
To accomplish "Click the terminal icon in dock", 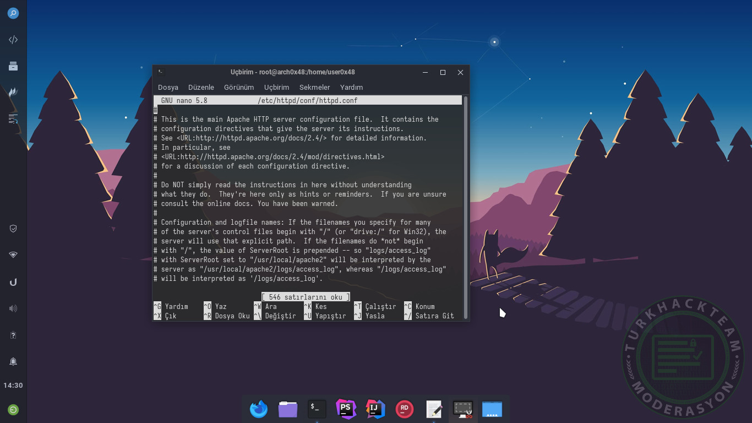I will click(x=317, y=409).
